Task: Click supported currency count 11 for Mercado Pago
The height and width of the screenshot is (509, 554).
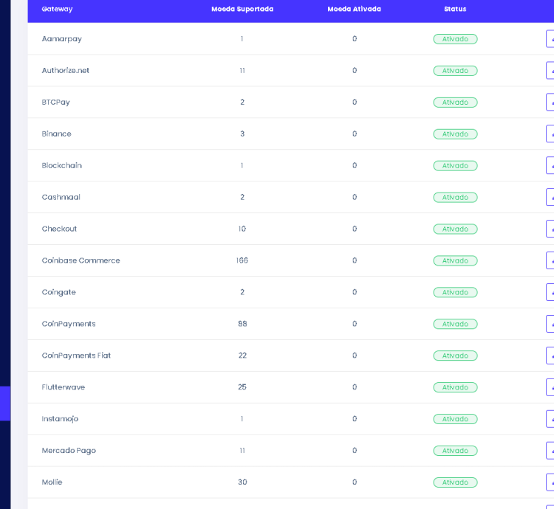Action: tap(242, 451)
